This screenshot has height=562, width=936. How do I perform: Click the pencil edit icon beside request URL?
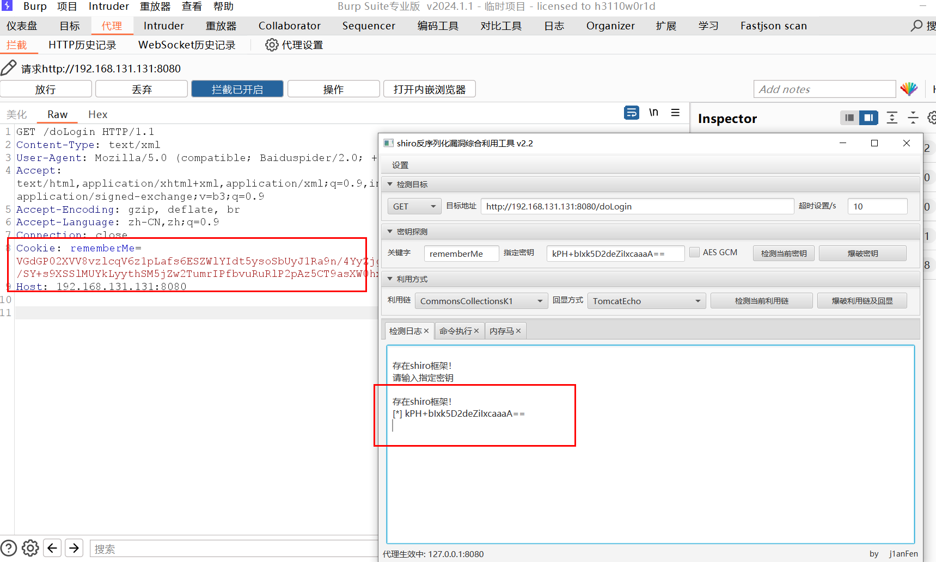point(9,68)
